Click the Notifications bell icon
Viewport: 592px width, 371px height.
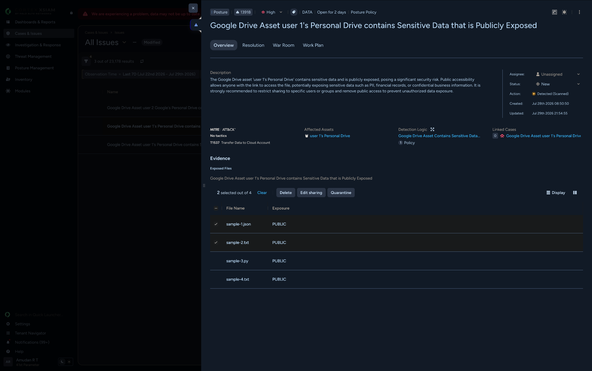point(8,342)
